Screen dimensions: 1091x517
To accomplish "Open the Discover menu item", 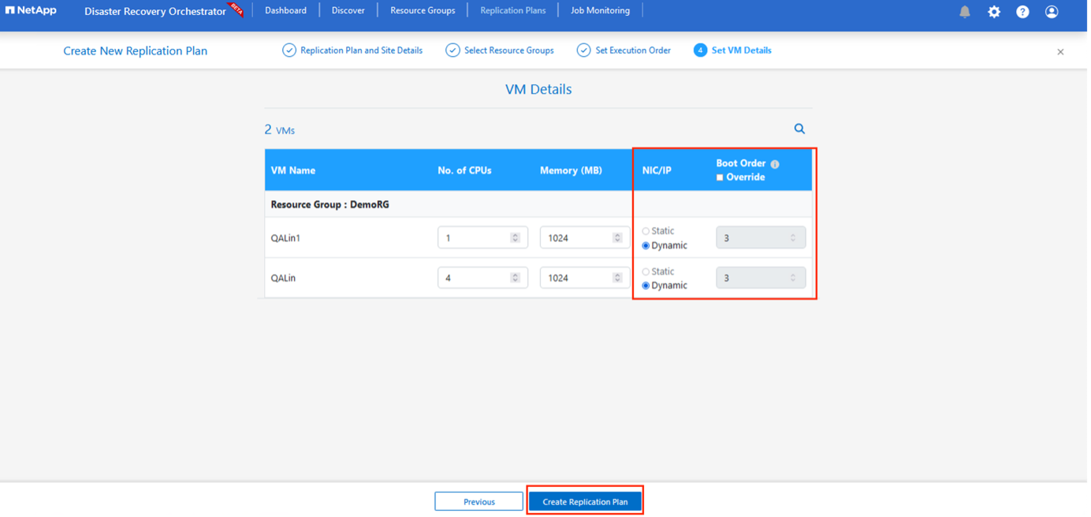I will click(348, 10).
